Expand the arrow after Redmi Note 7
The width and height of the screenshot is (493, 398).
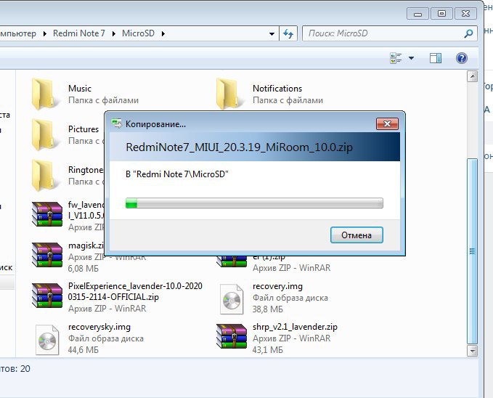pyautogui.click(x=114, y=33)
